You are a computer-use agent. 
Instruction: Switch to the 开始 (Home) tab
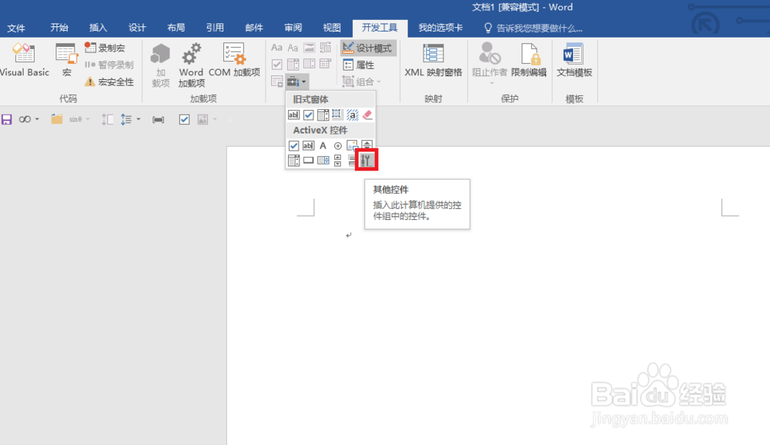[59, 28]
